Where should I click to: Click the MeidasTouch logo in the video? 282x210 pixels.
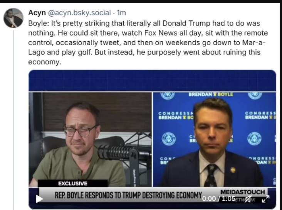(242, 192)
